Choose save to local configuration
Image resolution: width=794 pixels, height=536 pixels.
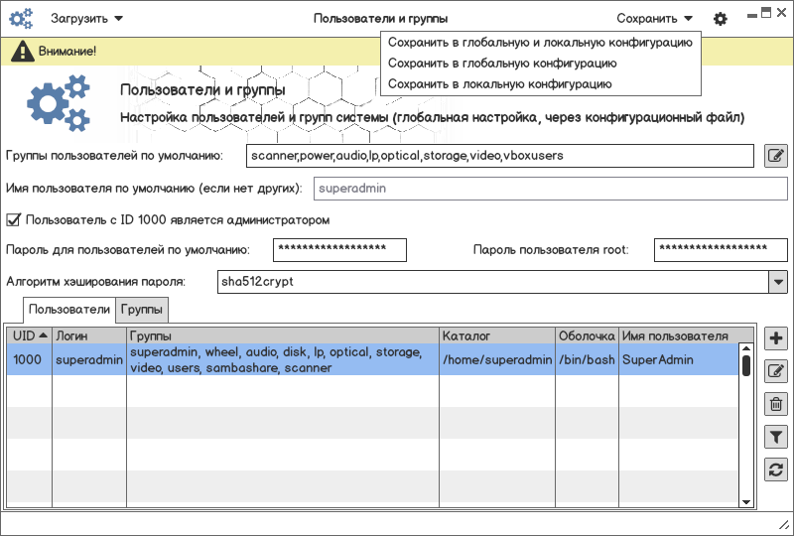[499, 84]
